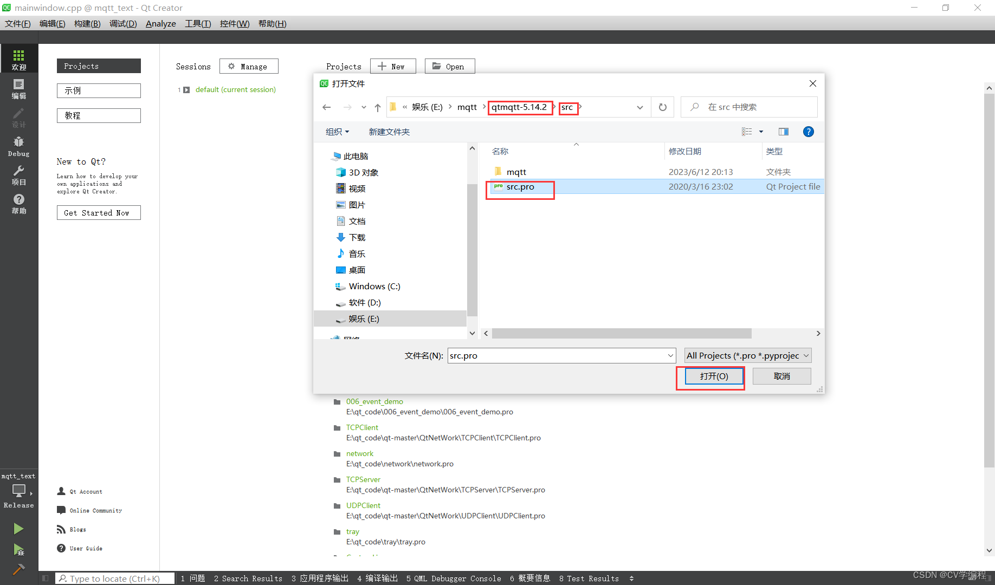Click the mqtt_text Release kit selector
This screenshot has height=585, width=995.
(x=19, y=492)
